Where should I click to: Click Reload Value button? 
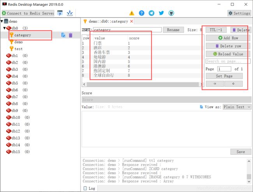pos(228,54)
